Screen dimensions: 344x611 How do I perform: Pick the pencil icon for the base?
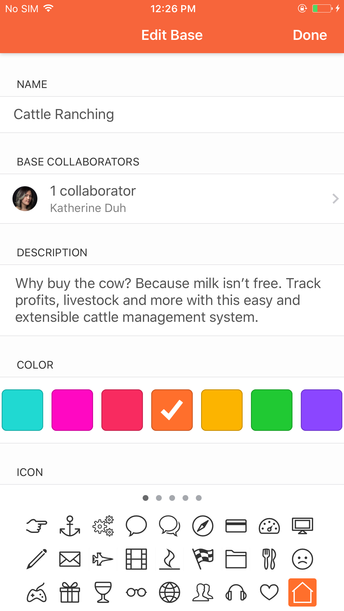pyautogui.click(x=36, y=559)
